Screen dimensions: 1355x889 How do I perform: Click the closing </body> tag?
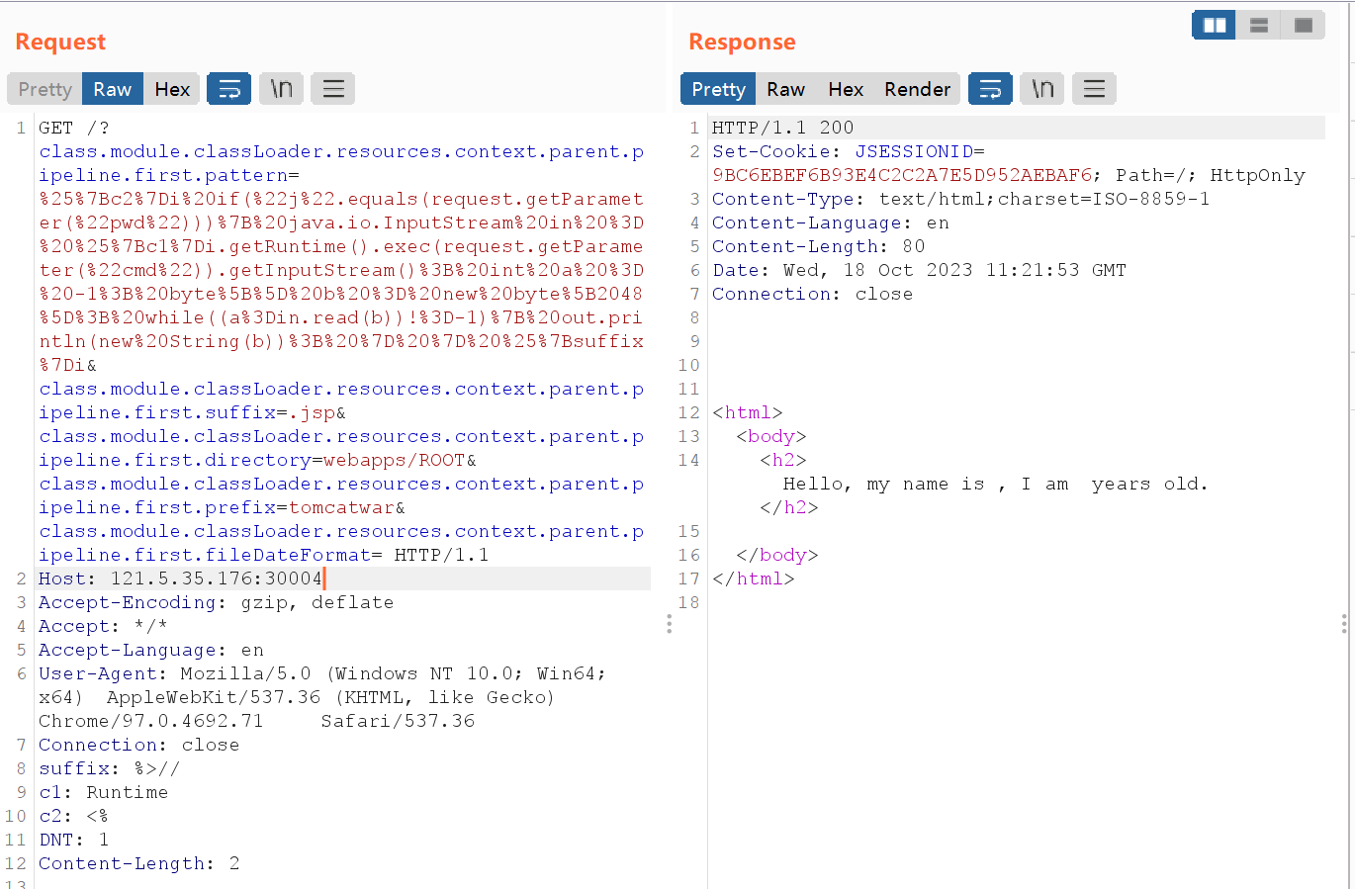(x=777, y=555)
